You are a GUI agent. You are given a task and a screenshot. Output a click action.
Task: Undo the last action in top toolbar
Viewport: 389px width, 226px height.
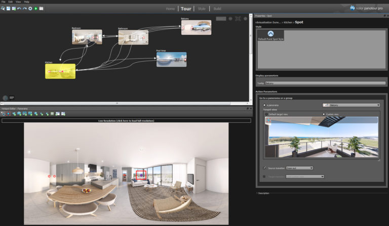coord(19,9)
